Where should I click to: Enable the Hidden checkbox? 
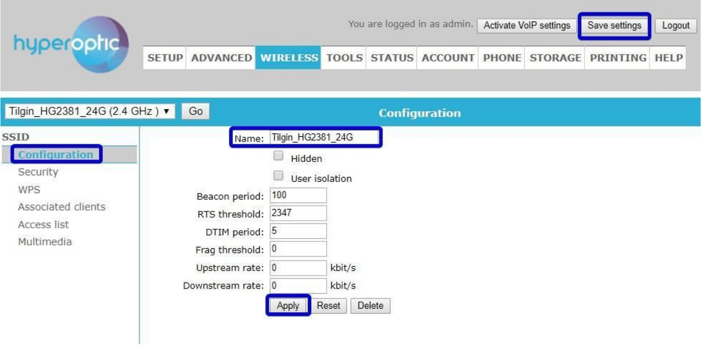[x=278, y=156]
